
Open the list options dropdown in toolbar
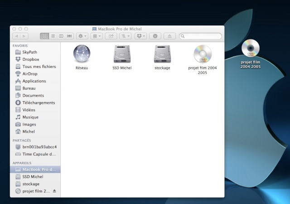pos(126,36)
